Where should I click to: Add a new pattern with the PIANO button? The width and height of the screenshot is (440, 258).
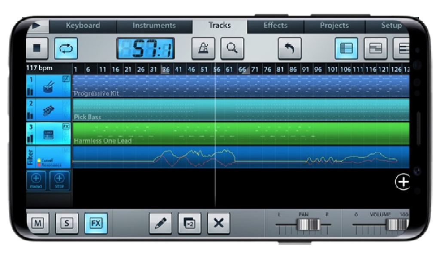click(36, 180)
